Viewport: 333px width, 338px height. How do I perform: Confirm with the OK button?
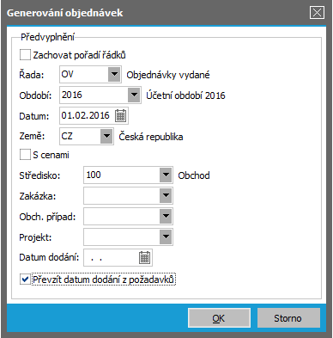(219, 318)
